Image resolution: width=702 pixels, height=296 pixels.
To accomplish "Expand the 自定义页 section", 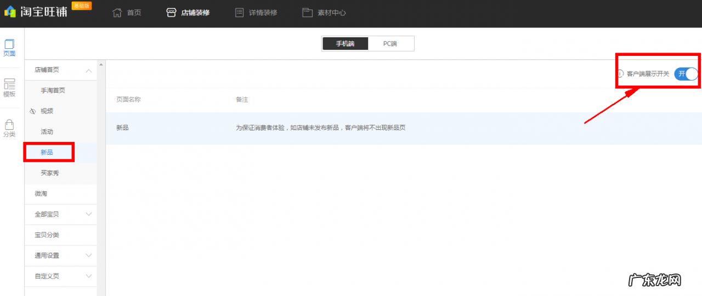I will (x=88, y=276).
